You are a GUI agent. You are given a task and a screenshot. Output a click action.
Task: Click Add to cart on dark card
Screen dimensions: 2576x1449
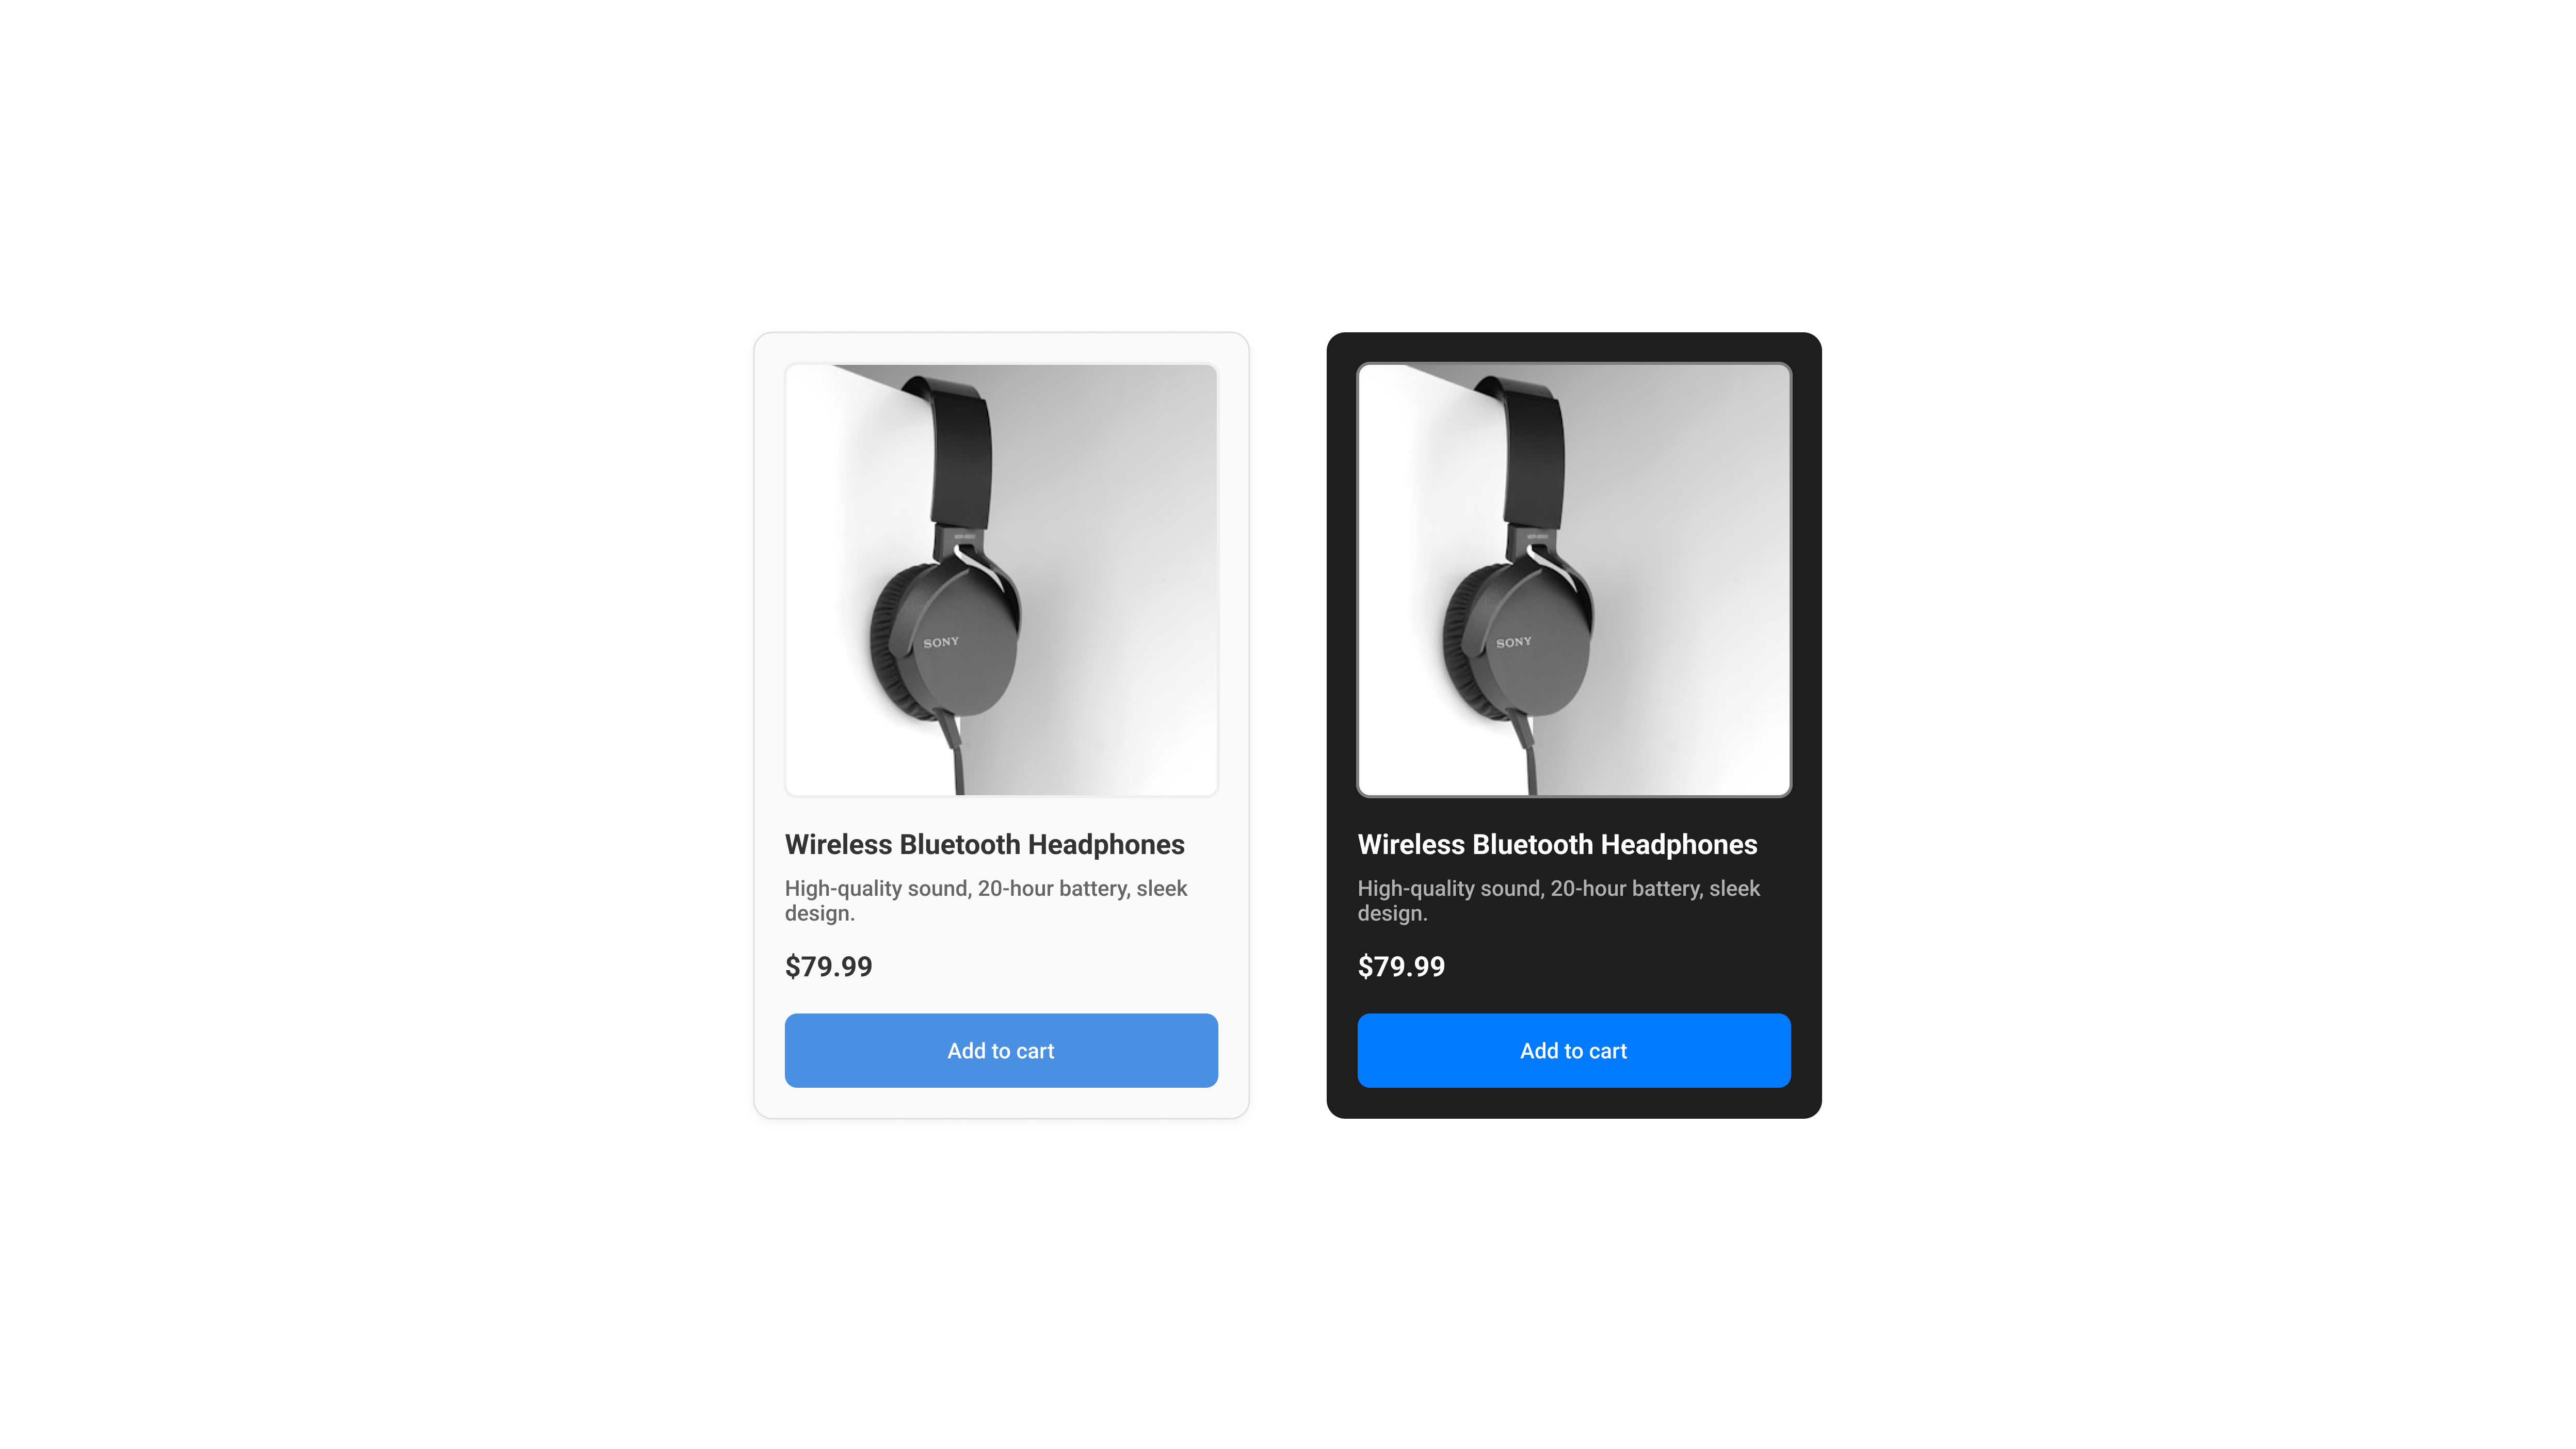[x=1574, y=1050]
